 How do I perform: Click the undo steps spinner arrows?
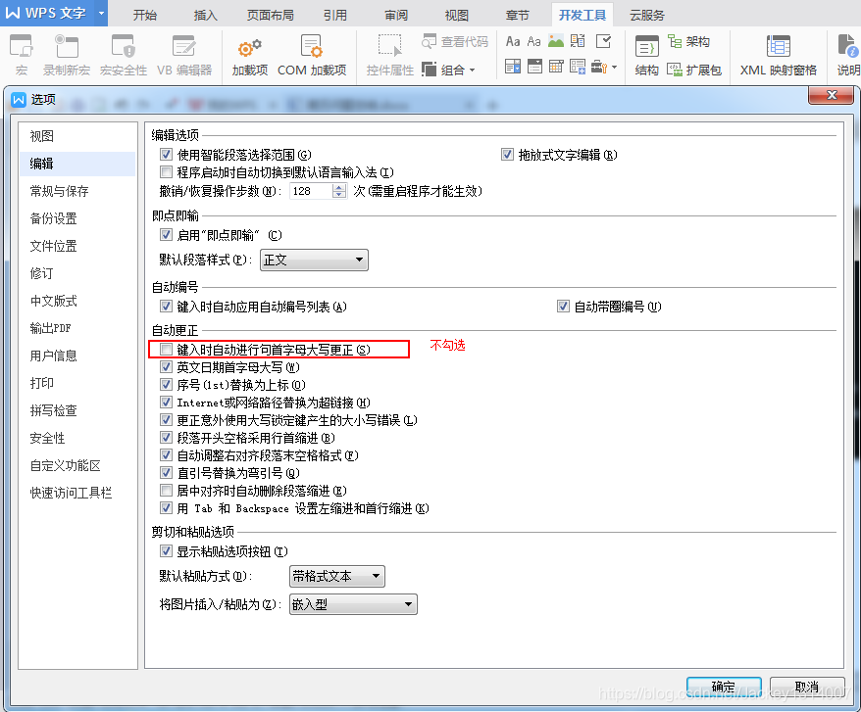339,191
